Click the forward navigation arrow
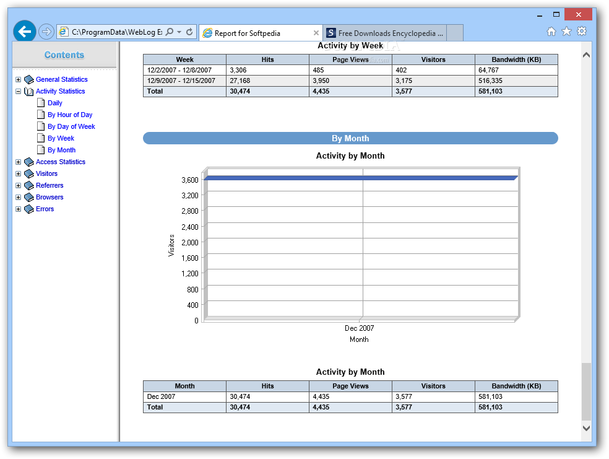 (46, 32)
